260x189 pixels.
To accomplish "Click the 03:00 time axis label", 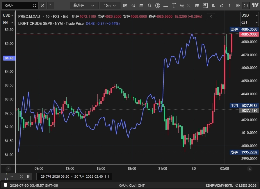I will click(x=225, y=168).
